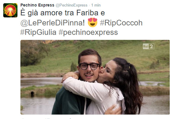Click the Pechino Express display name
Viewport: 173px width, 119px height.
pos(37,5)
